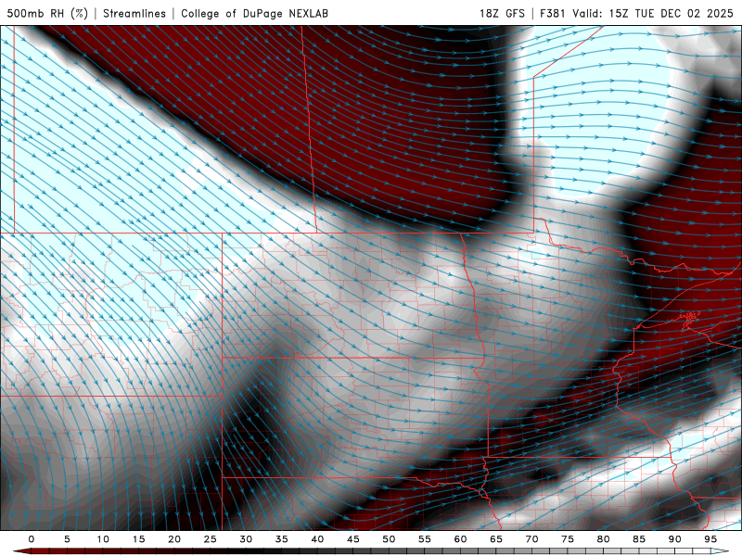Click the "15" colorbar tick label
This screenshot has height=556, width=742.
(138, 539)
